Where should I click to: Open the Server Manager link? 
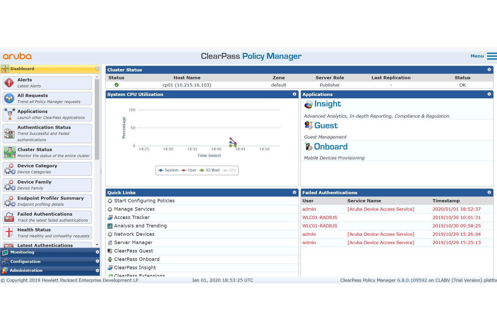(133, 243)
